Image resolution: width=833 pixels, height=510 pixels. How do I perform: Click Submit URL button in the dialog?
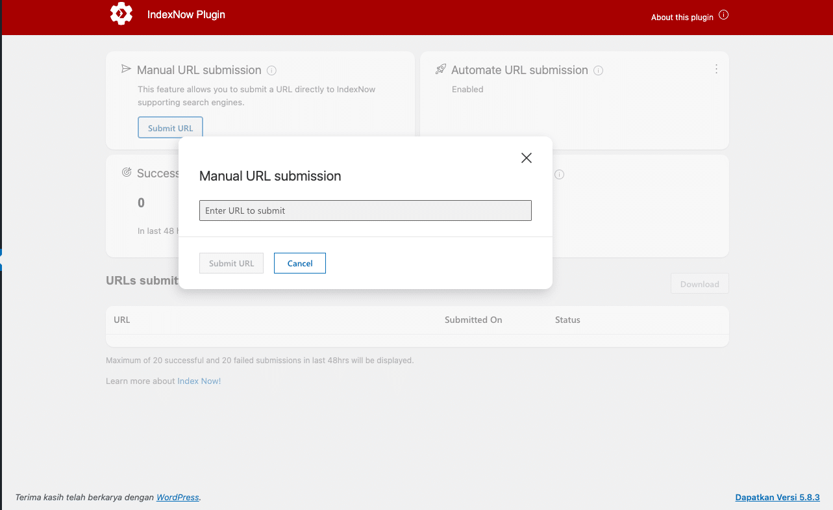pos(231,263)
